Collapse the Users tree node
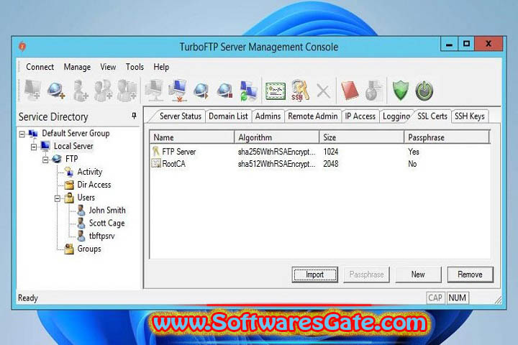 point(57,198)
